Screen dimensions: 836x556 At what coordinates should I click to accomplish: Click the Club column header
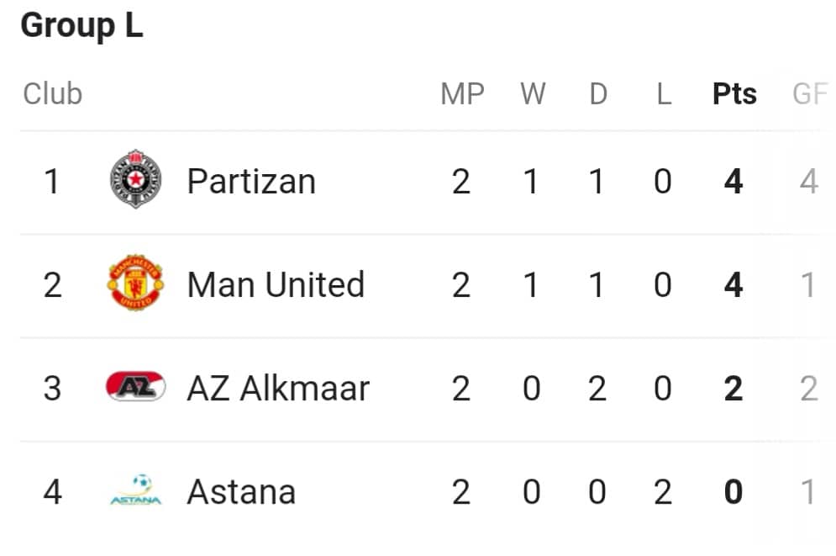52,94
